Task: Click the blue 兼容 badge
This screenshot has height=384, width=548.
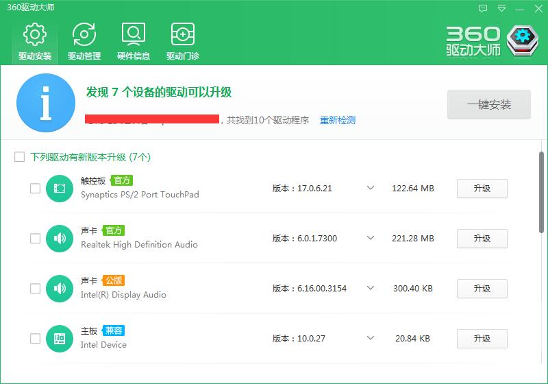Action: pyautogui.click(x=113, y=331)
